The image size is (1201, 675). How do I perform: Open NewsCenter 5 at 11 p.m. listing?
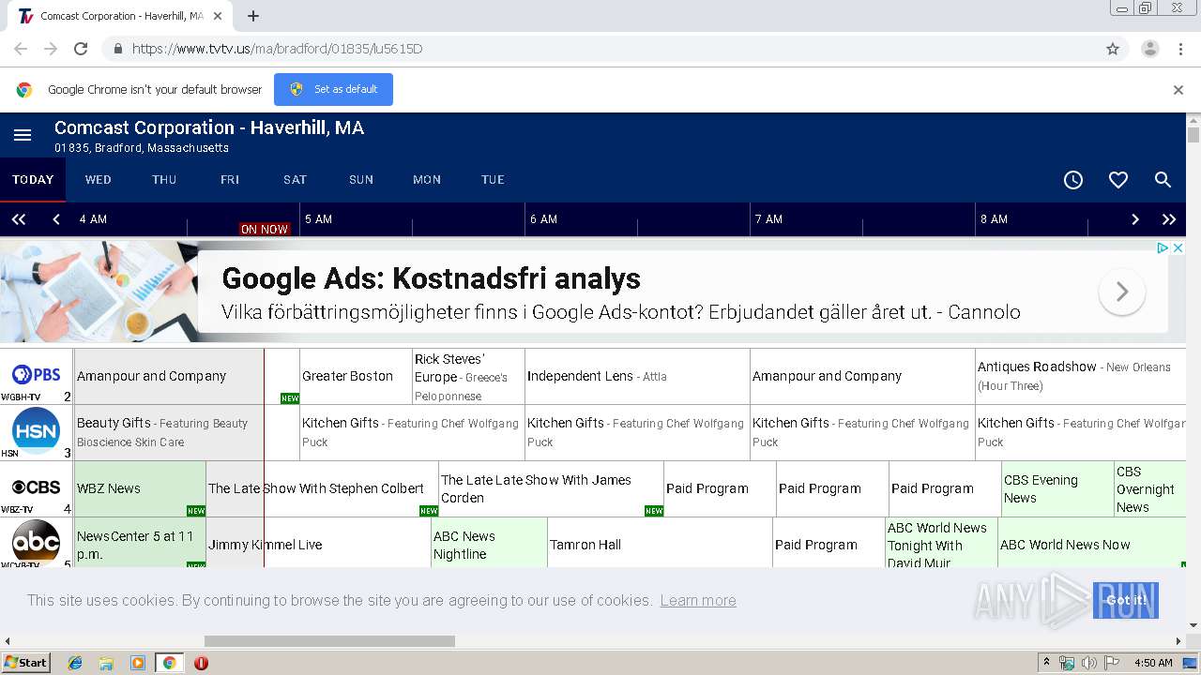tap(140, 544)
